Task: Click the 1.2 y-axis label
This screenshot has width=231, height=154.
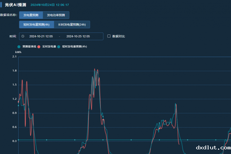Action: 14,99
